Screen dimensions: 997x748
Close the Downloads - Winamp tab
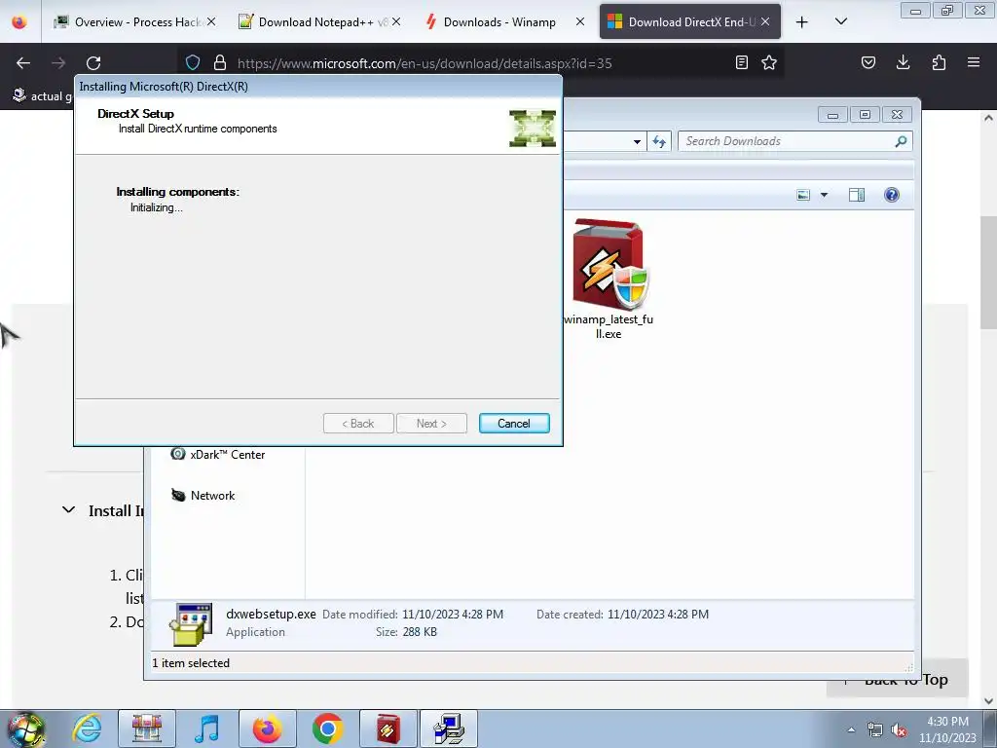coord(580,22)
